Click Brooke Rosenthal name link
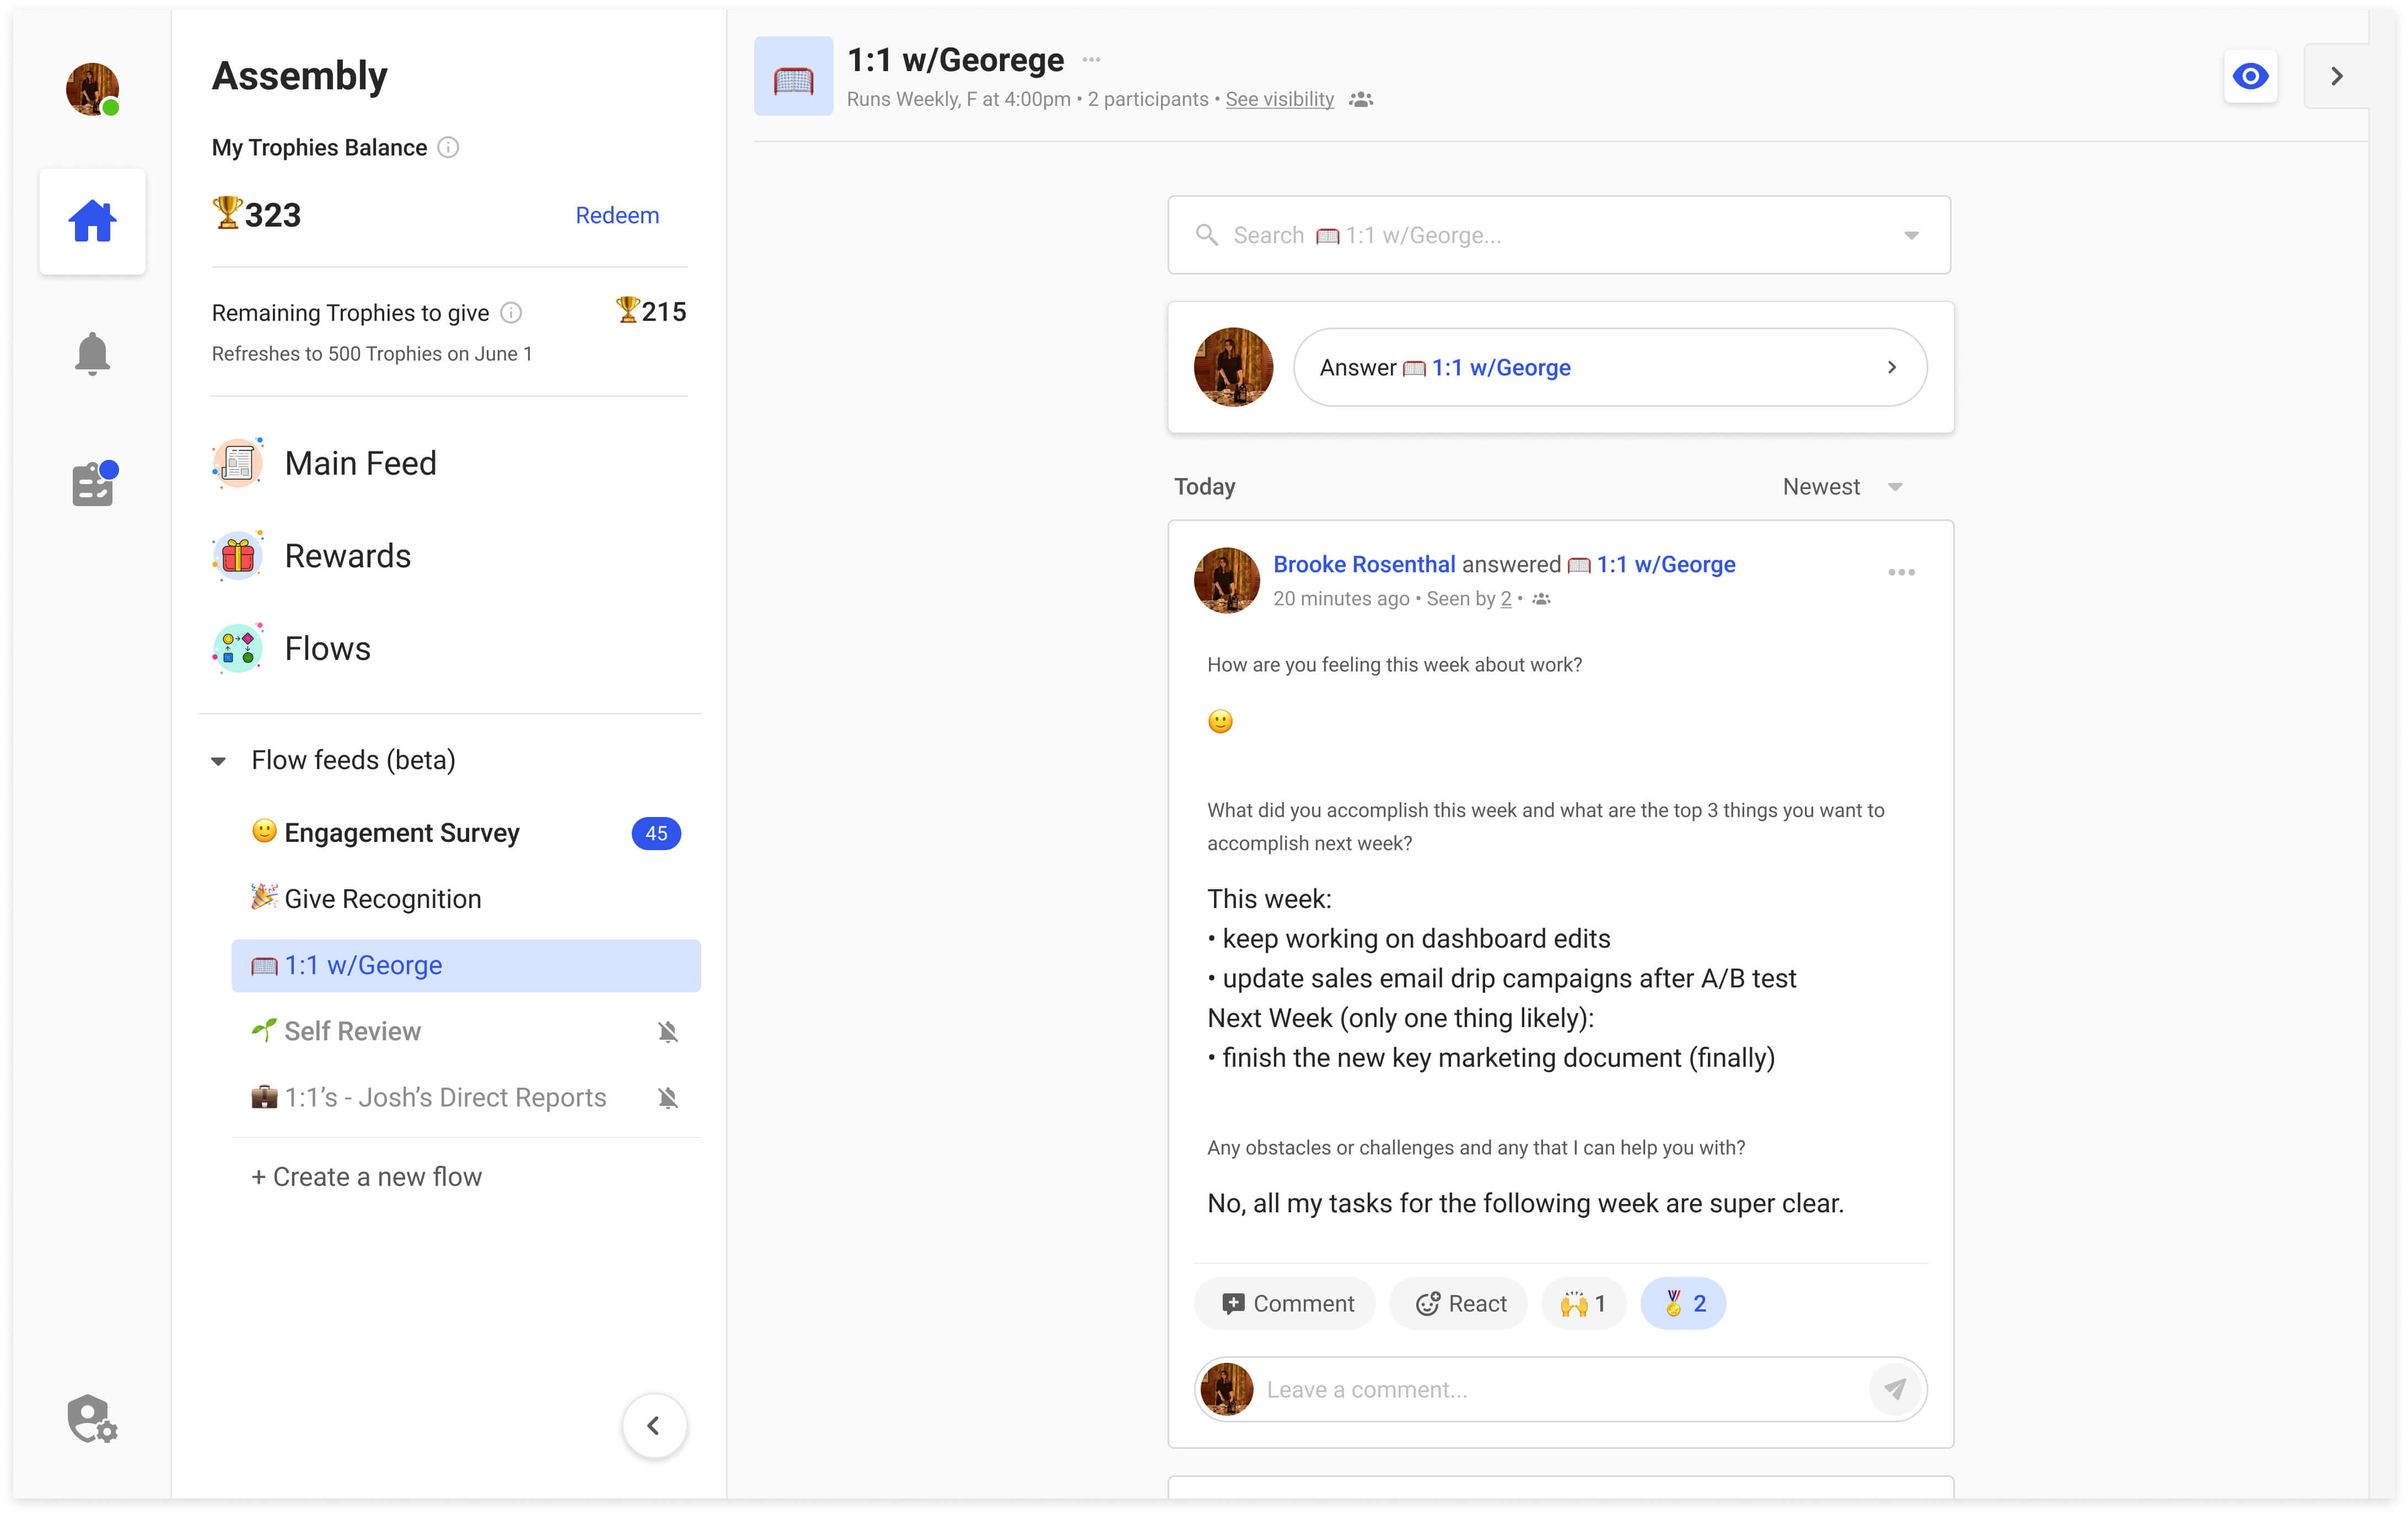 [x=1364, y=564]
